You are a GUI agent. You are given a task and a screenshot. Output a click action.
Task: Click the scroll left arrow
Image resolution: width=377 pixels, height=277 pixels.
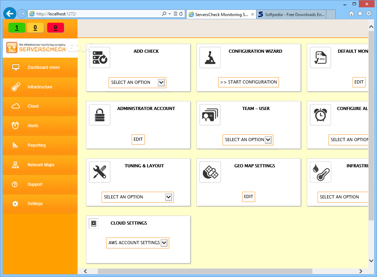(x=85, y=271)
